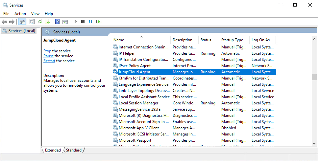Click the scrollbar down arrow in services list

pyautogui.click(x=314, y=144)
